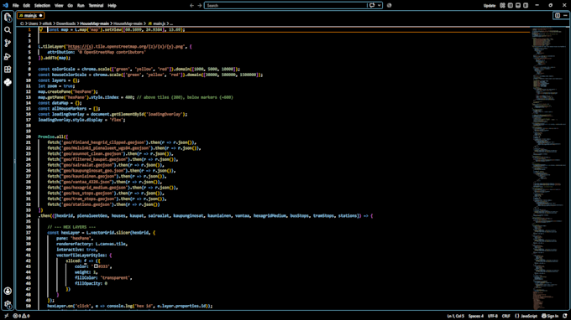Screen dimensions: 571x320
Task: Toggle primary side bar visibility in title bar
Action: [511, 6]
